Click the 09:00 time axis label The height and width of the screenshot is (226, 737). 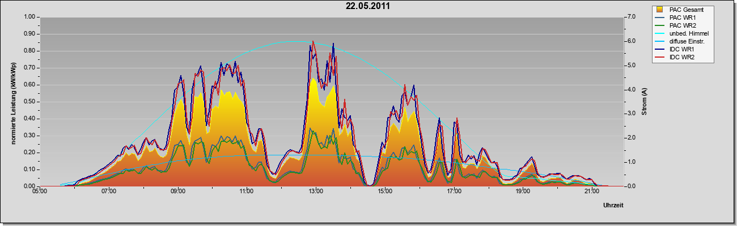pyautogui.click(x=177, y=192)
